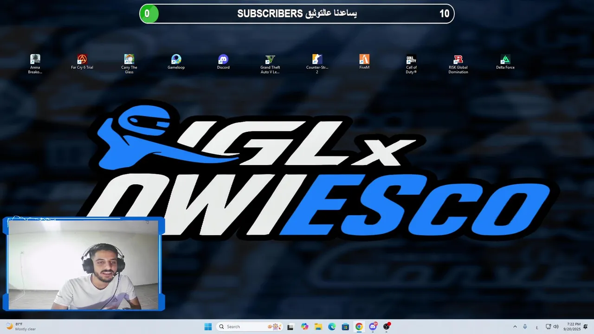
Task: Open File Explorer from the taskbar
Action: click(318, 327)
